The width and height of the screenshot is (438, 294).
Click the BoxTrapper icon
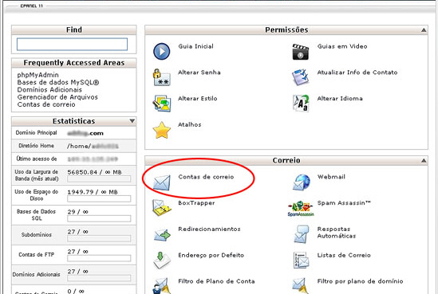(x=162, y=207)
